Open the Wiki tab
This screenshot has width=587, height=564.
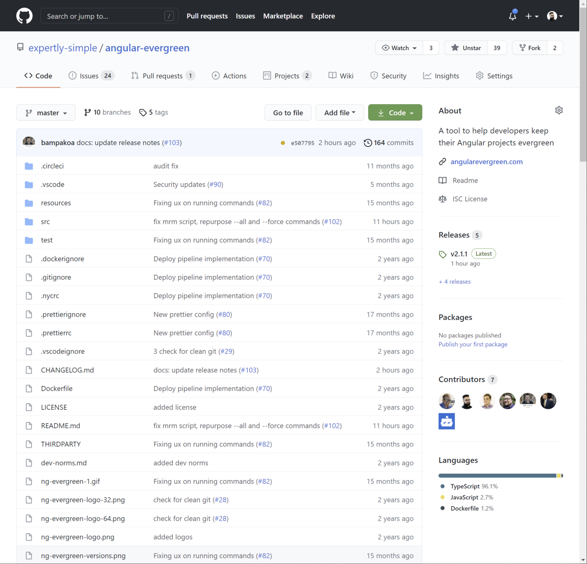pos(341,76)
